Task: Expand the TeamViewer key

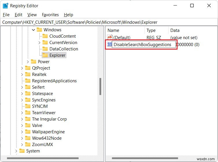Action: (22, 113)
